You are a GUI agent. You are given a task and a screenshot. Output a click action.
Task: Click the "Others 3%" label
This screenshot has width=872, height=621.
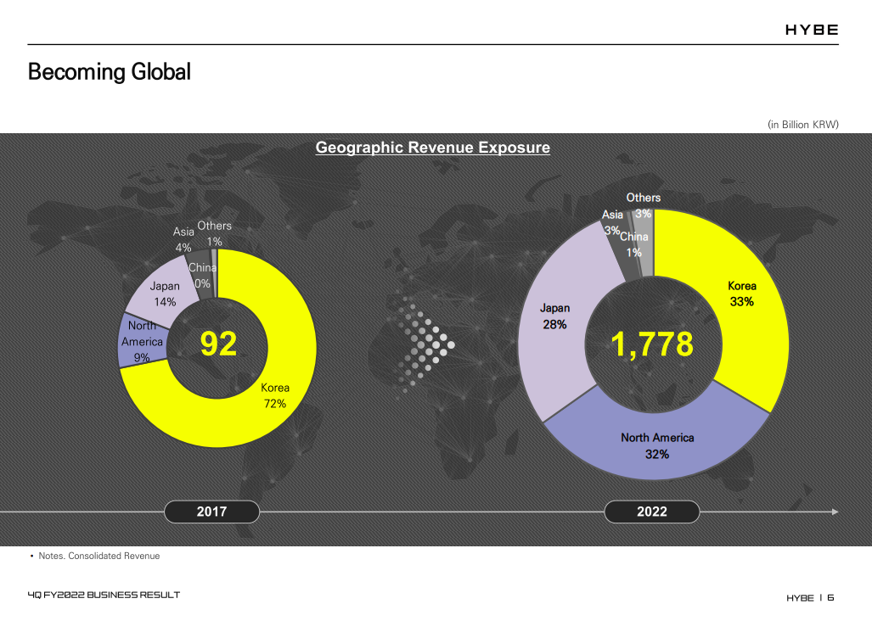pyautogui.click(x=644, y=205)
